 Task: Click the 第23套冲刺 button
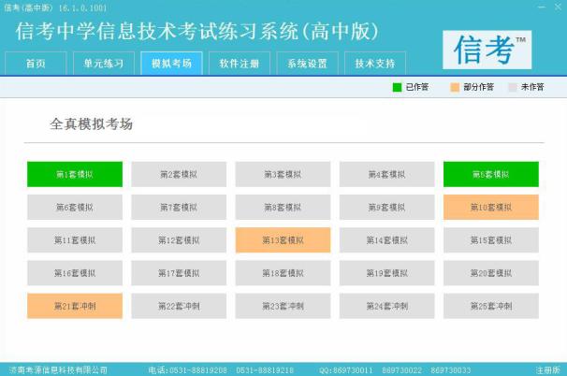tap(283, 306)
